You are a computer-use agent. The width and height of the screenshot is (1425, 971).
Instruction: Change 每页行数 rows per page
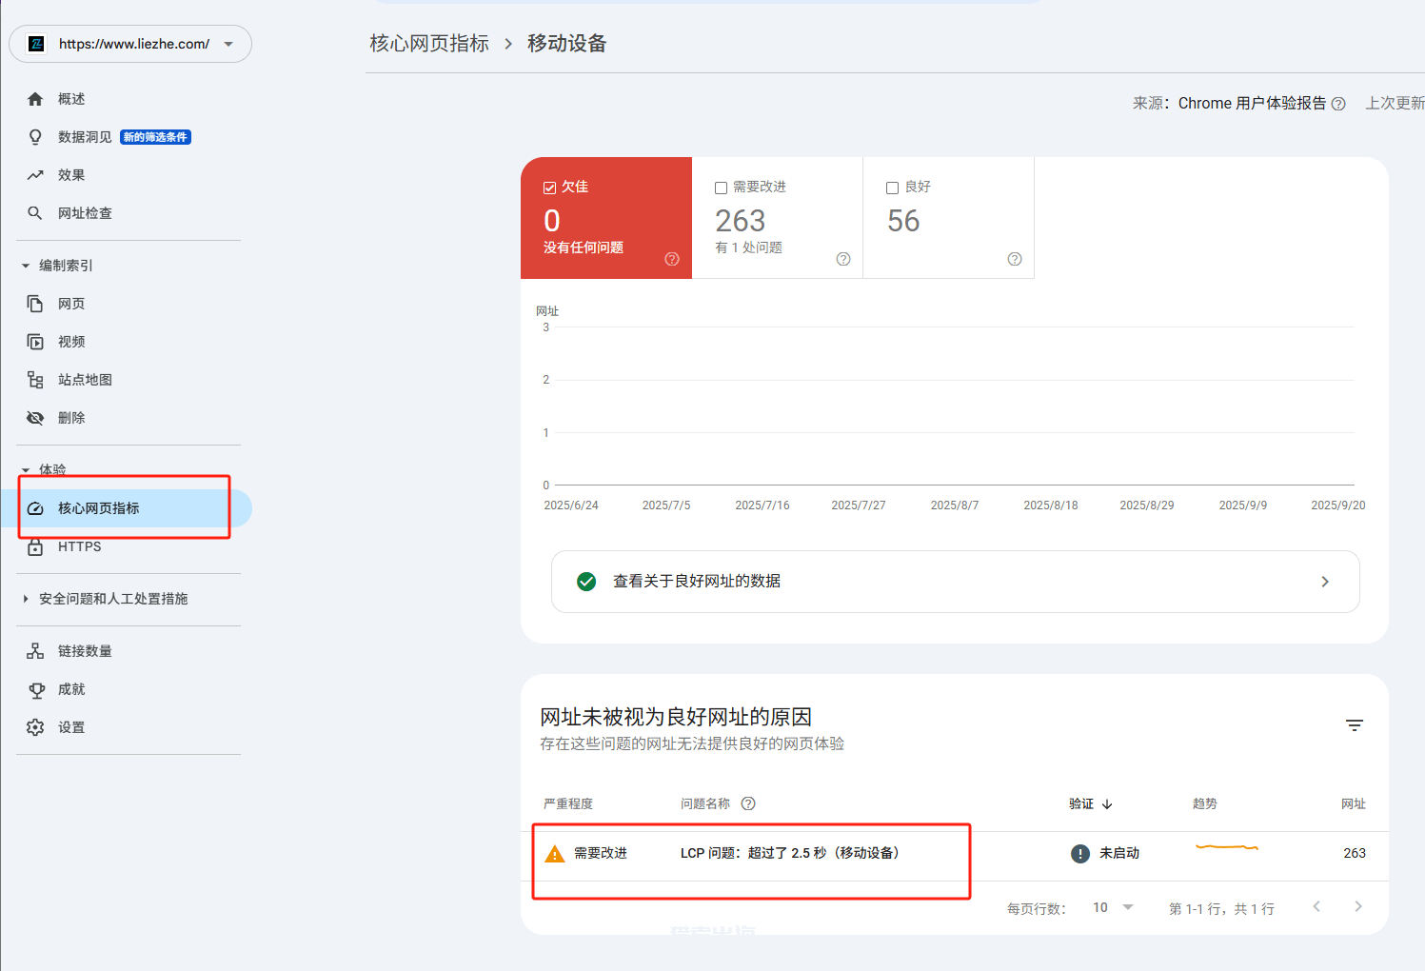1112,907
